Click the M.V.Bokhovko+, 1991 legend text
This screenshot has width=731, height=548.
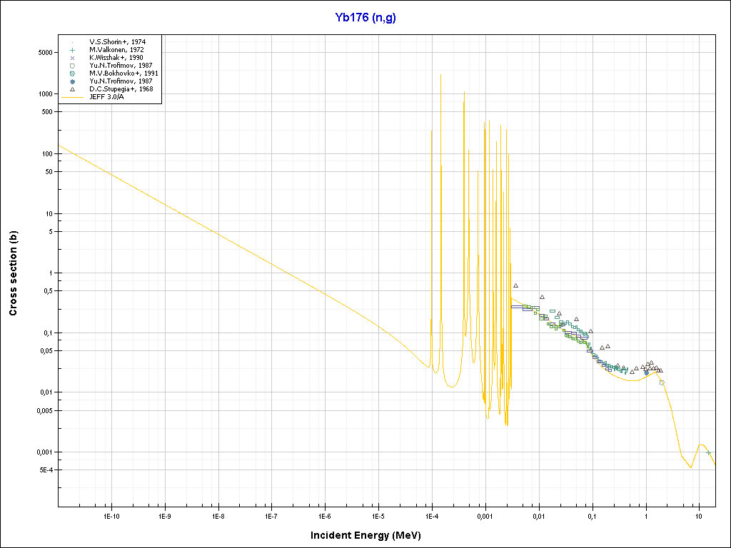pos(123,73)
